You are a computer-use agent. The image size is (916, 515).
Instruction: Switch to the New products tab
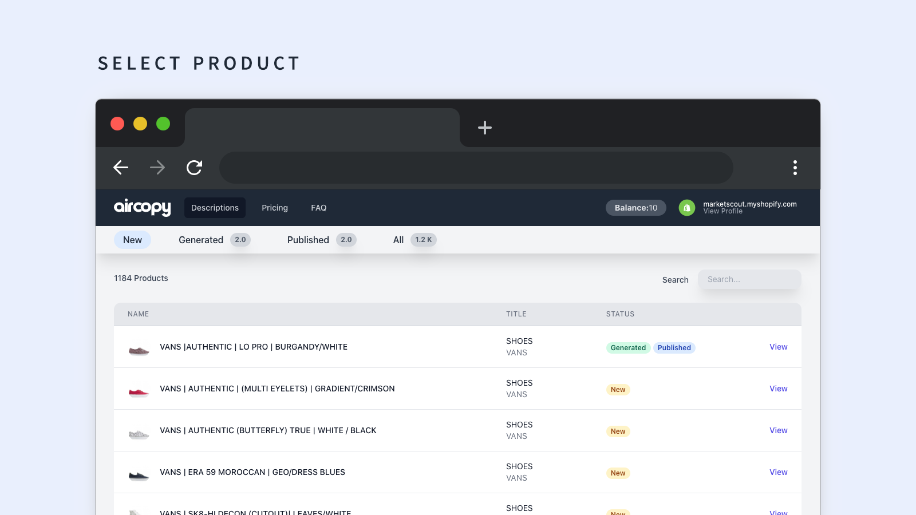point(132,240)
